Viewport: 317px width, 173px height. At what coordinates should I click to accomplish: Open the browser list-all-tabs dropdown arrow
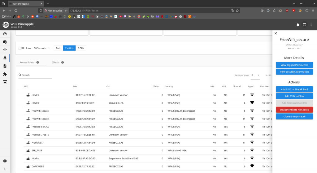click(x=294, y=4)
